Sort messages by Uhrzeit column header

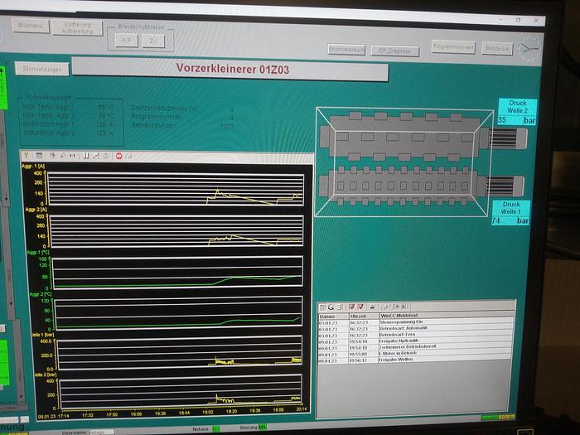(360, 317)
